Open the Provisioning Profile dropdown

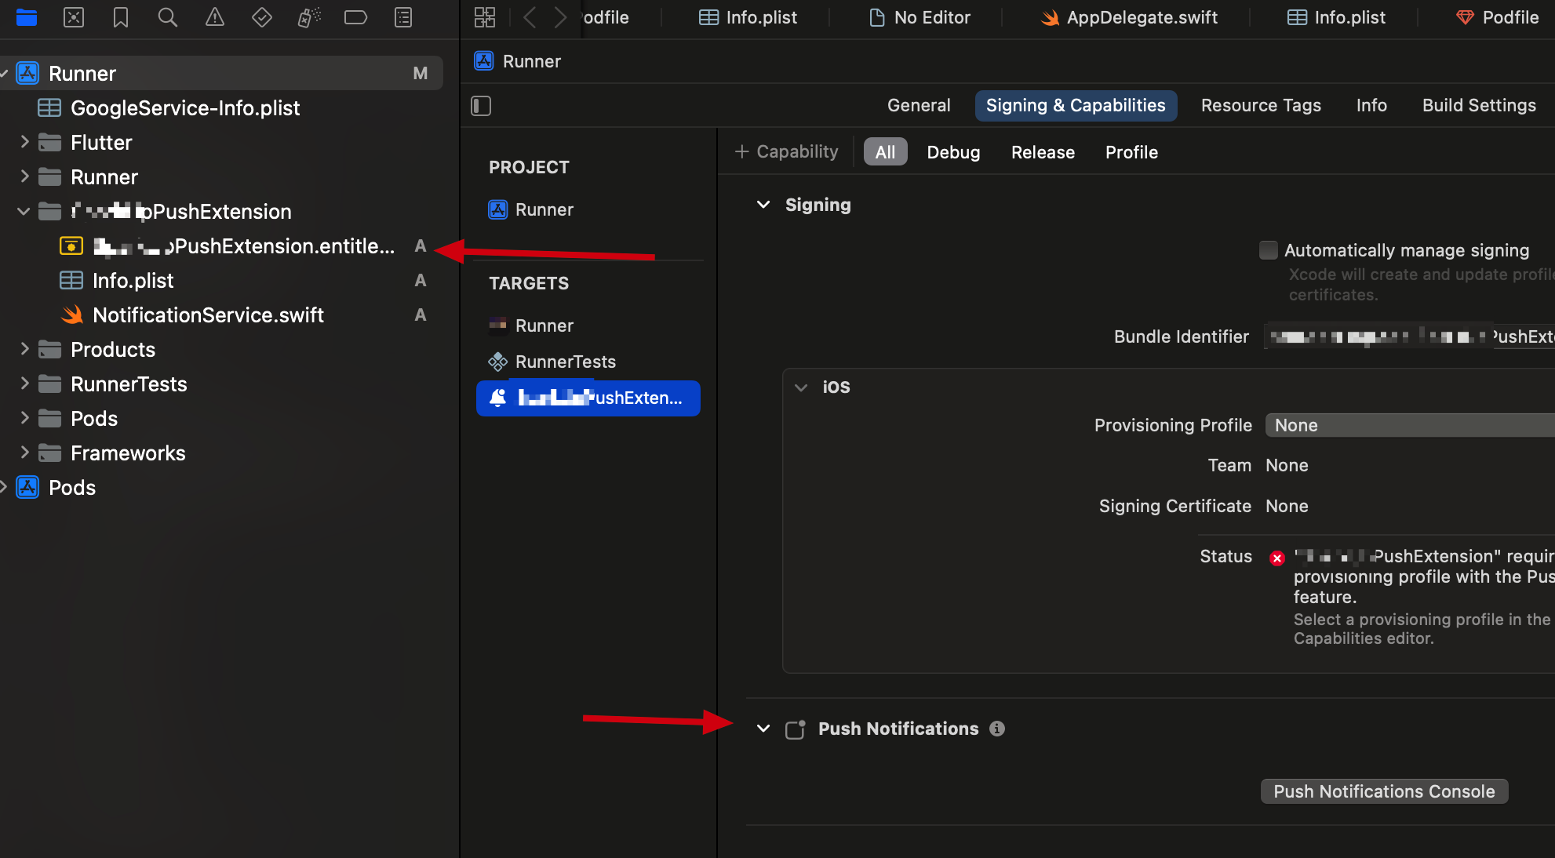click(x=1410, y=425)
